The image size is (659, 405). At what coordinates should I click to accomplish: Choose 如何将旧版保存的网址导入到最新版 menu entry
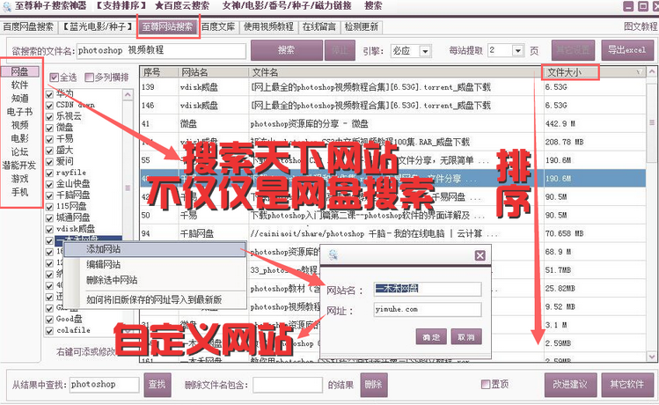(155, 300)
